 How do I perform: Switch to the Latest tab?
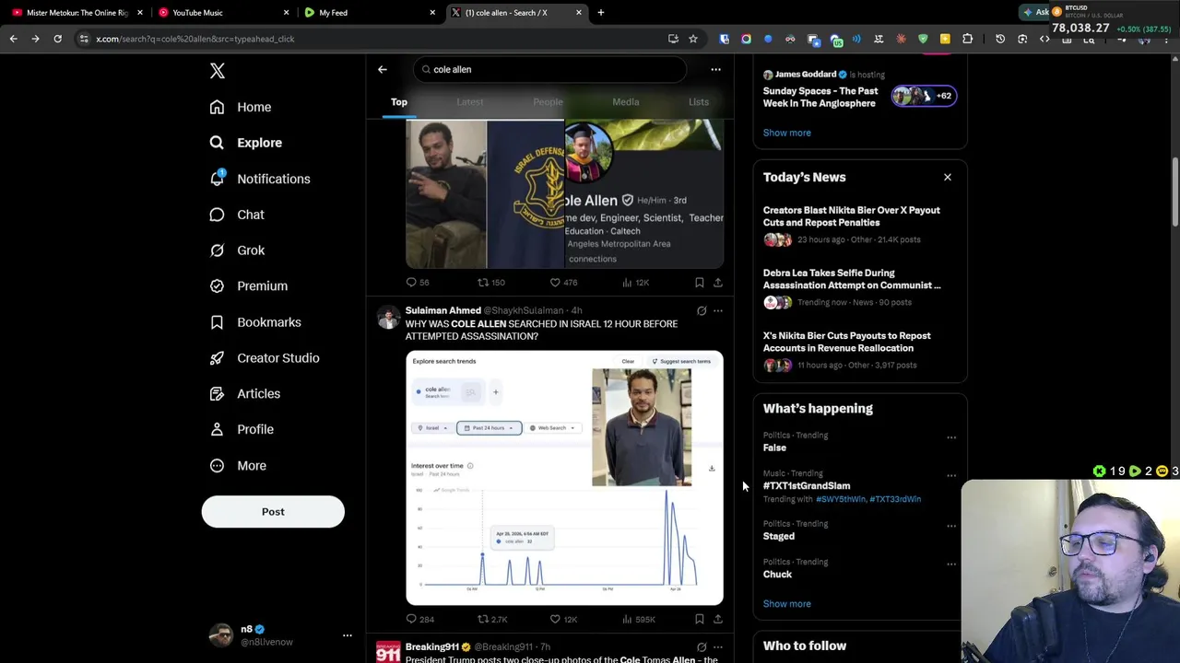470,102
